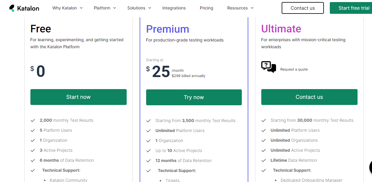Image resolution: width=372 pixels, height=182 pixels.
Task: Click the Request a quote text
Action: pos(294,69)
